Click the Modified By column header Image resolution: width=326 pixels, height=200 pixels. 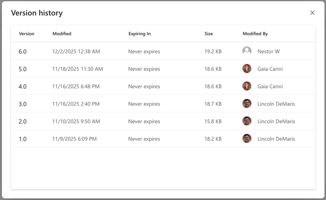click(x=255, y=34)
